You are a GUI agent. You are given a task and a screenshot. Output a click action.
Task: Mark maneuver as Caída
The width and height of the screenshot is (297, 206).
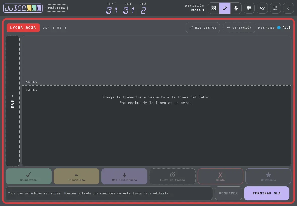coord(220,176)
